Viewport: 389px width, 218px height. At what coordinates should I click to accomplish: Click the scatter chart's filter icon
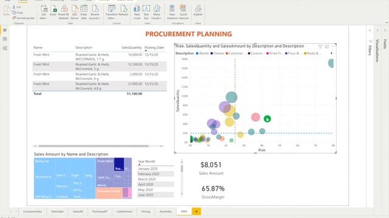click(x=320, y=47)
